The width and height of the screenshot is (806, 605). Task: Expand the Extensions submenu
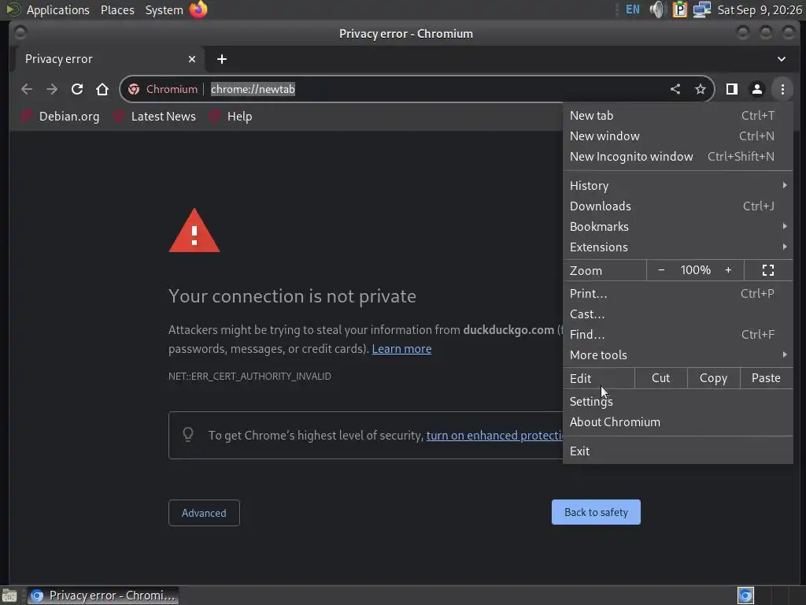pyautogui.click(x=678, y=247)
